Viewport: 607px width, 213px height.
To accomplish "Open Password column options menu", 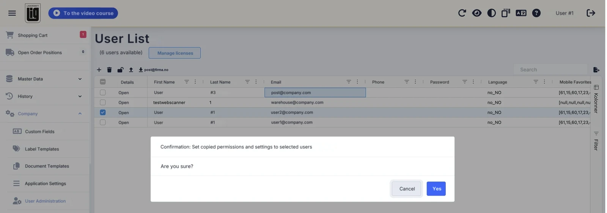I will pos(473,82).
